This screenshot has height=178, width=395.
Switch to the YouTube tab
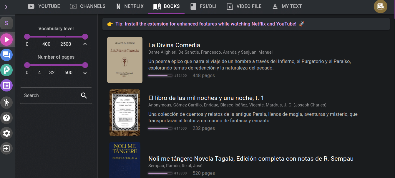point(44,6)
